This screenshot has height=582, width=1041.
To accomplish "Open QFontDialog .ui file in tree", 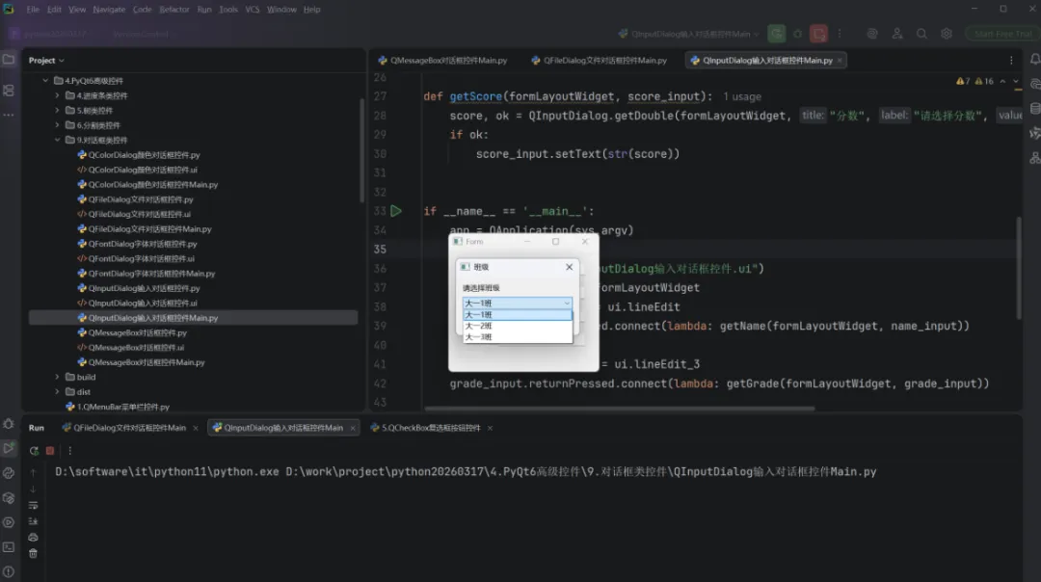I will click(x=136, y=259).
